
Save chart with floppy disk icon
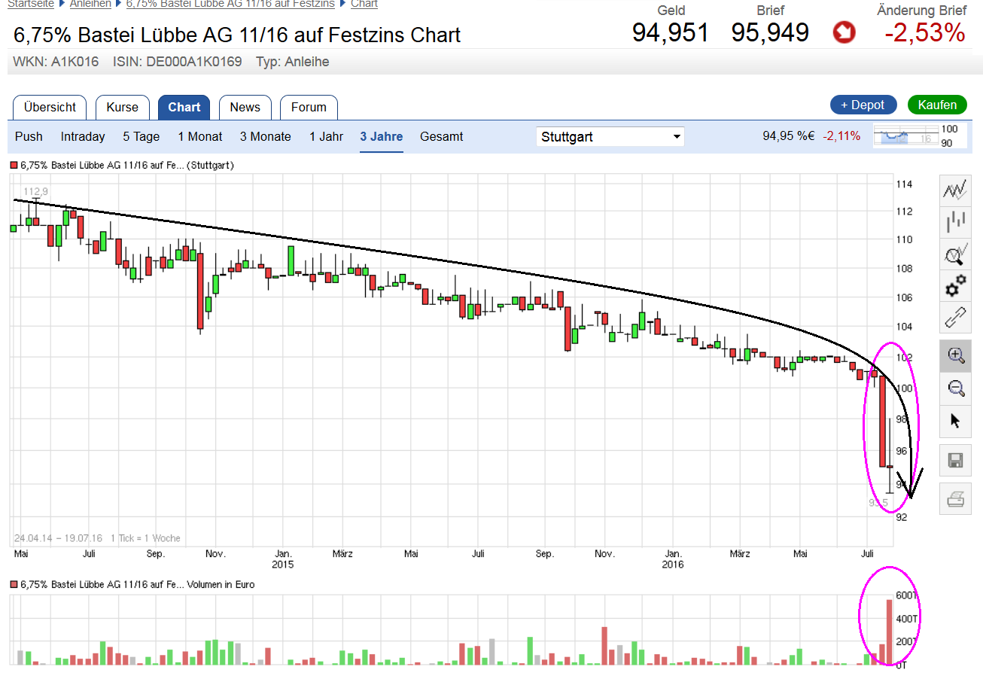(955, 460)
